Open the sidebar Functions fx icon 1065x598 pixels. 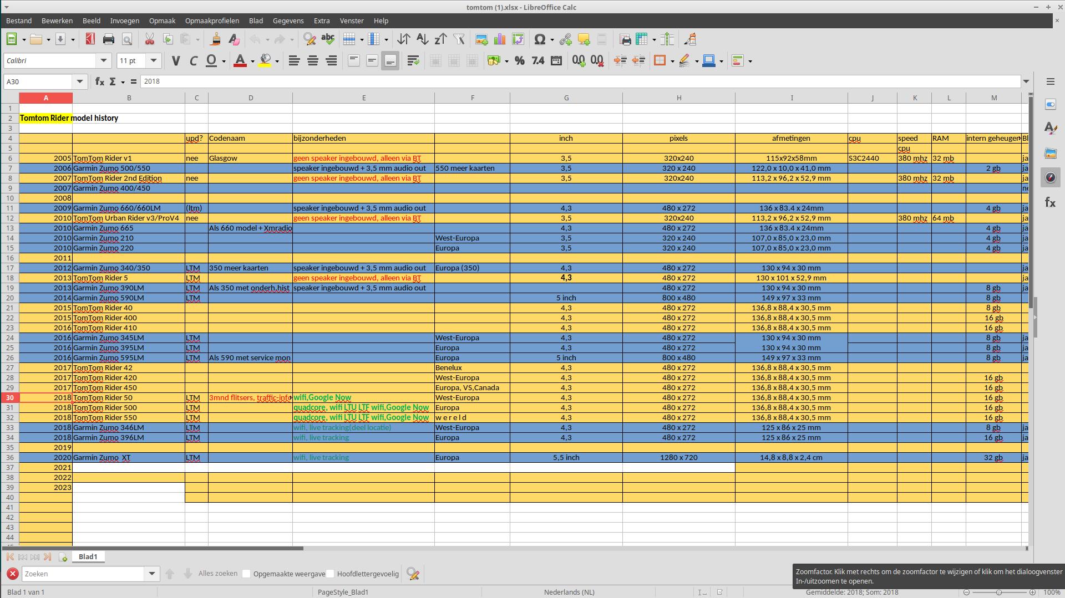pos(1051,203)
